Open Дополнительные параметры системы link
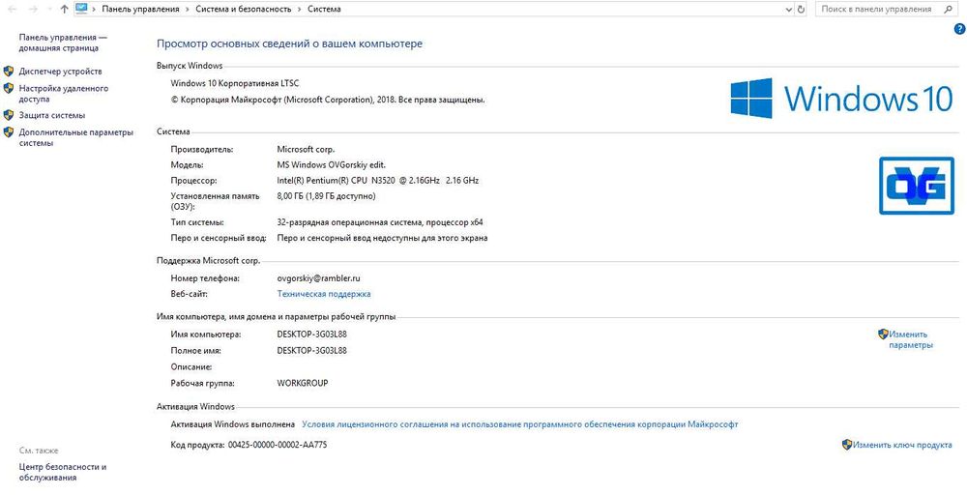 [75, 137]
